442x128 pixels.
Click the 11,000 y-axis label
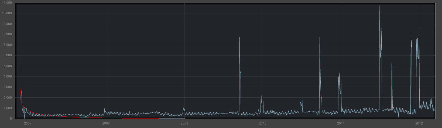click(x=7, y=3)
